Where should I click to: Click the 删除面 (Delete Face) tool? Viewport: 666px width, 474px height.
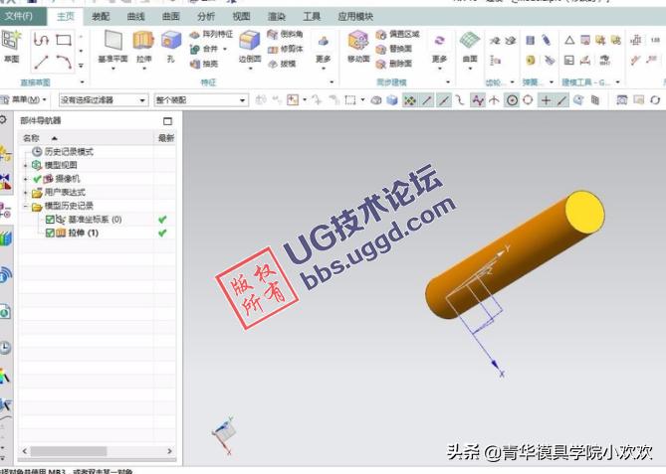[x=394, y=64]
